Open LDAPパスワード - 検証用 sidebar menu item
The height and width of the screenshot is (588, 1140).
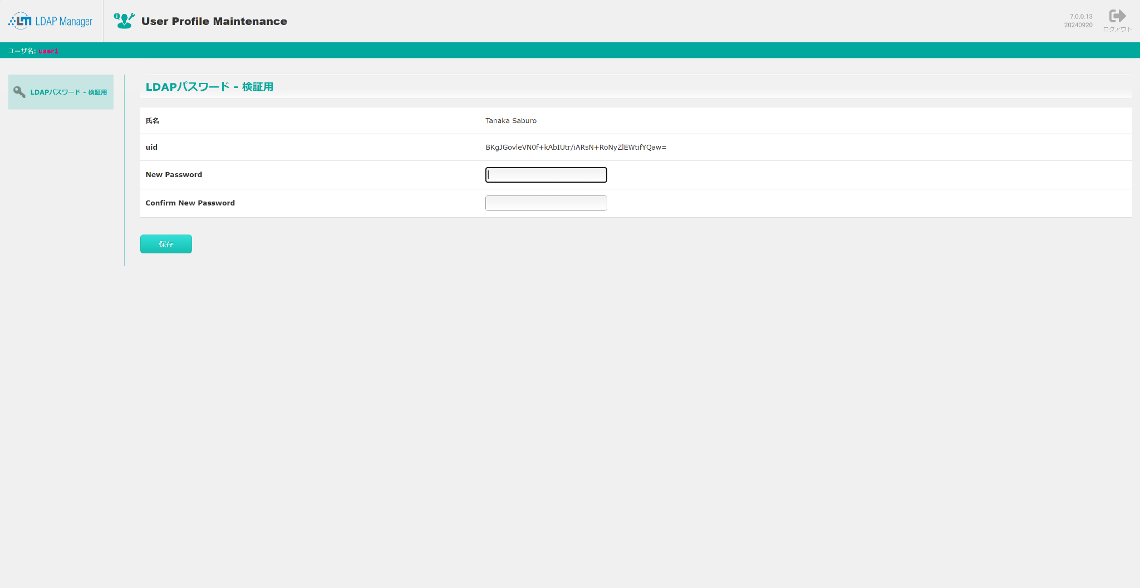(61, 92)
